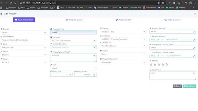The width and height of the screenshot is (198, 111).
Task: Open the Status dropdown showing Query
Action: coord(123,54)
